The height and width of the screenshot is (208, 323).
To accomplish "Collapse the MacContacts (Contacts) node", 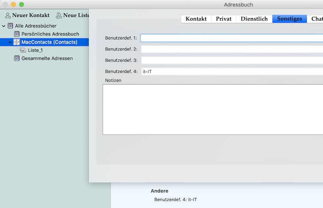I will 10,42.
